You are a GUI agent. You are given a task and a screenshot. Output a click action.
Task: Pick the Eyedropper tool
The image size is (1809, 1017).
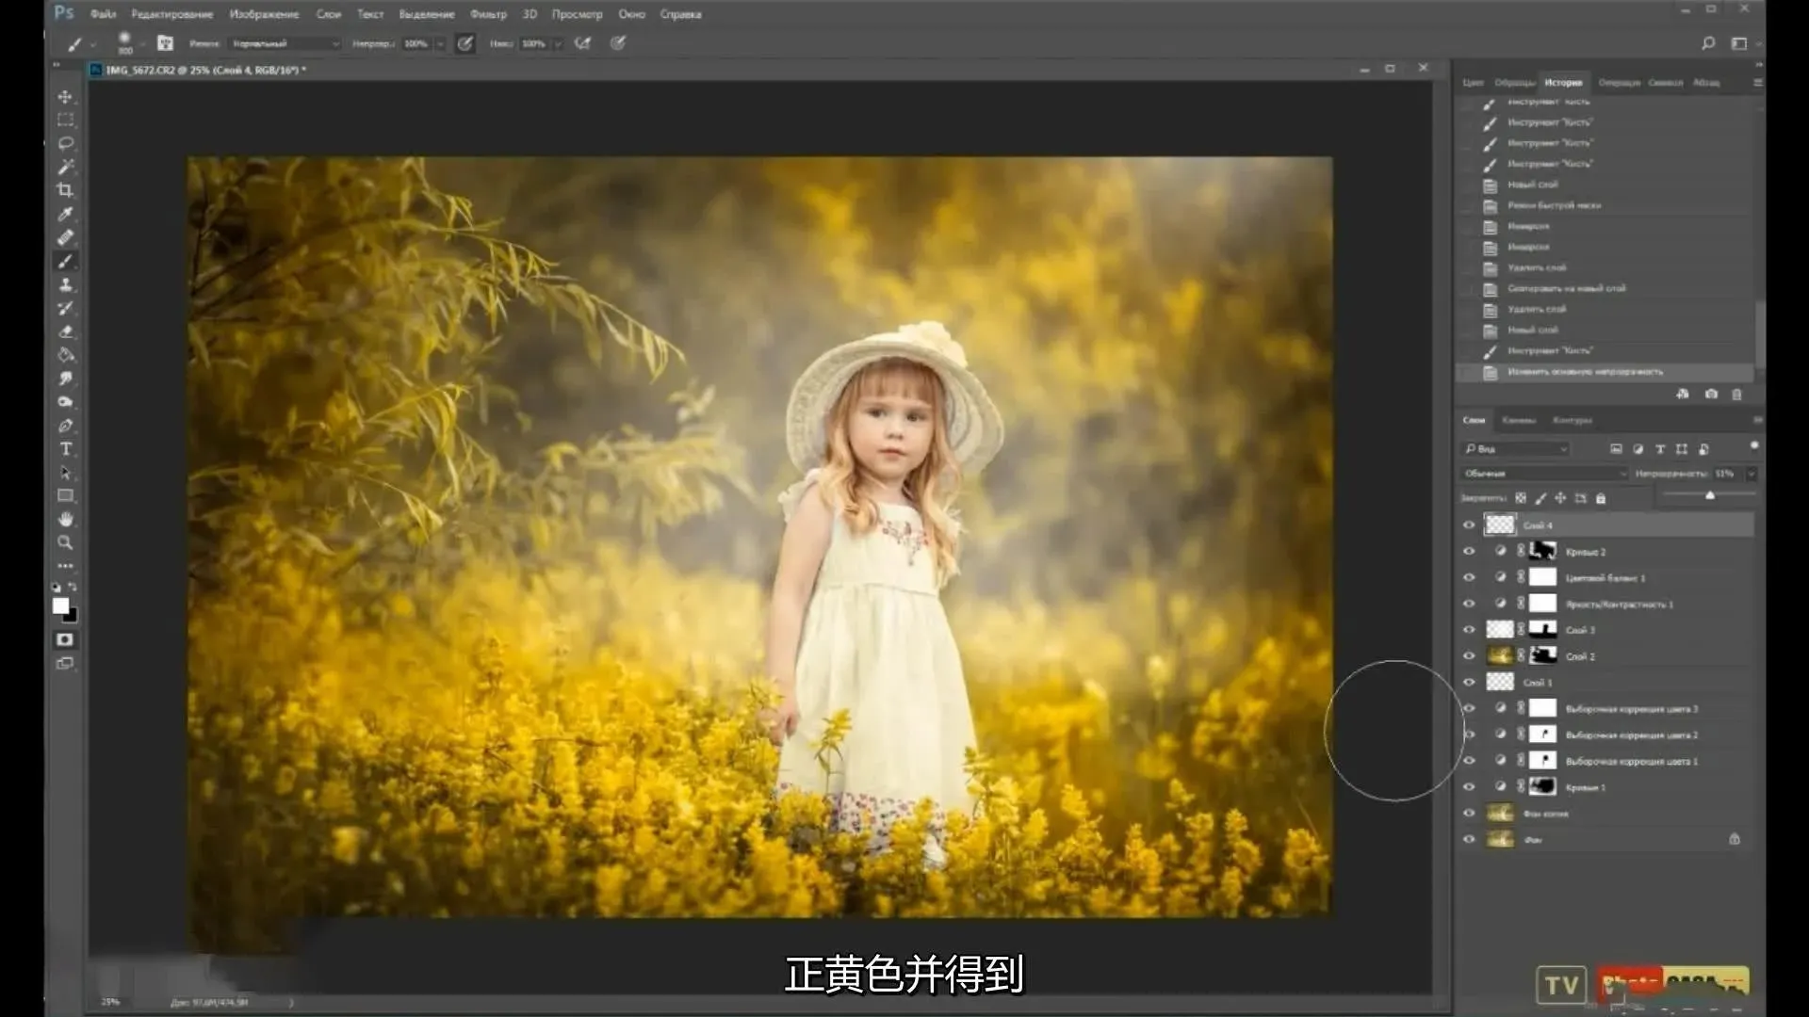tap(65, 214)
